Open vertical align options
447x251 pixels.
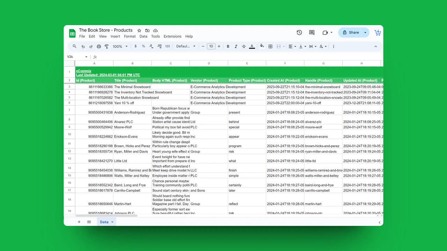pyautogui.click(x=302, y=46)
